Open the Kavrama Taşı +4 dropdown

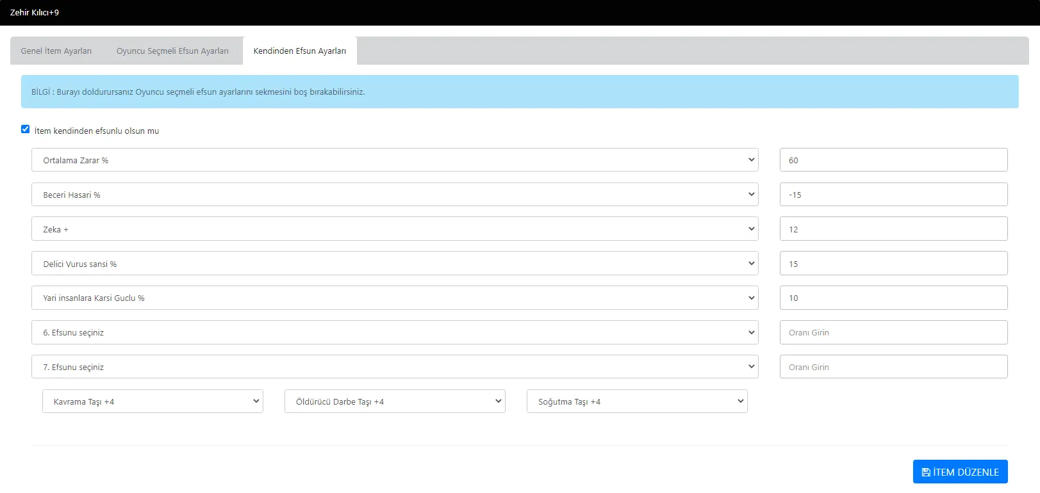(153, 401)
